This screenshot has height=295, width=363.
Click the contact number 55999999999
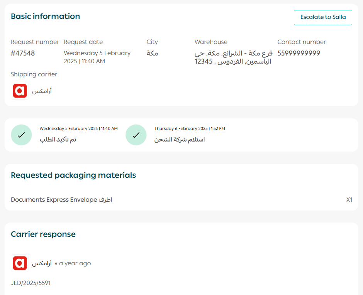(x=299, y=53)
